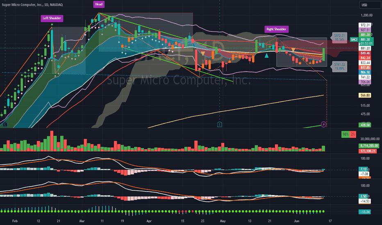Click the red 842.24 price label

365,58
